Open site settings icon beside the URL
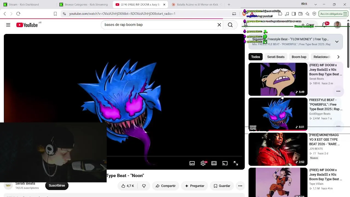Screen dimensions: 350x197 point(64,14)
